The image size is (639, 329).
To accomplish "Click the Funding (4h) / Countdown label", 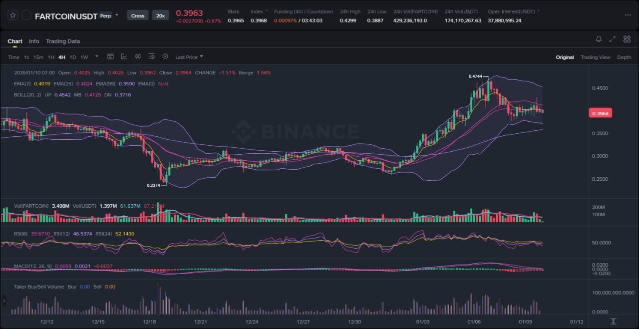I will 304,11.
